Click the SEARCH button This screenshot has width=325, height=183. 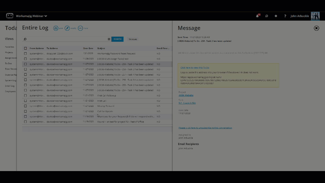(x=117, y=39)
